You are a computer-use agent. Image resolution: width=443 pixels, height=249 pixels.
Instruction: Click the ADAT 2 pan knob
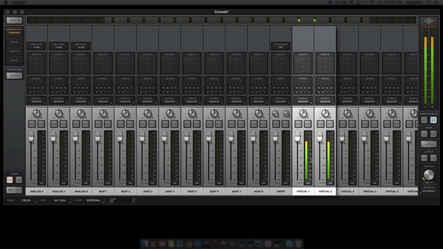(x=125, y=113)
